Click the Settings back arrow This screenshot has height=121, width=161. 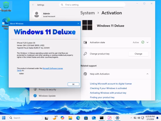click(x=33, y=5)
